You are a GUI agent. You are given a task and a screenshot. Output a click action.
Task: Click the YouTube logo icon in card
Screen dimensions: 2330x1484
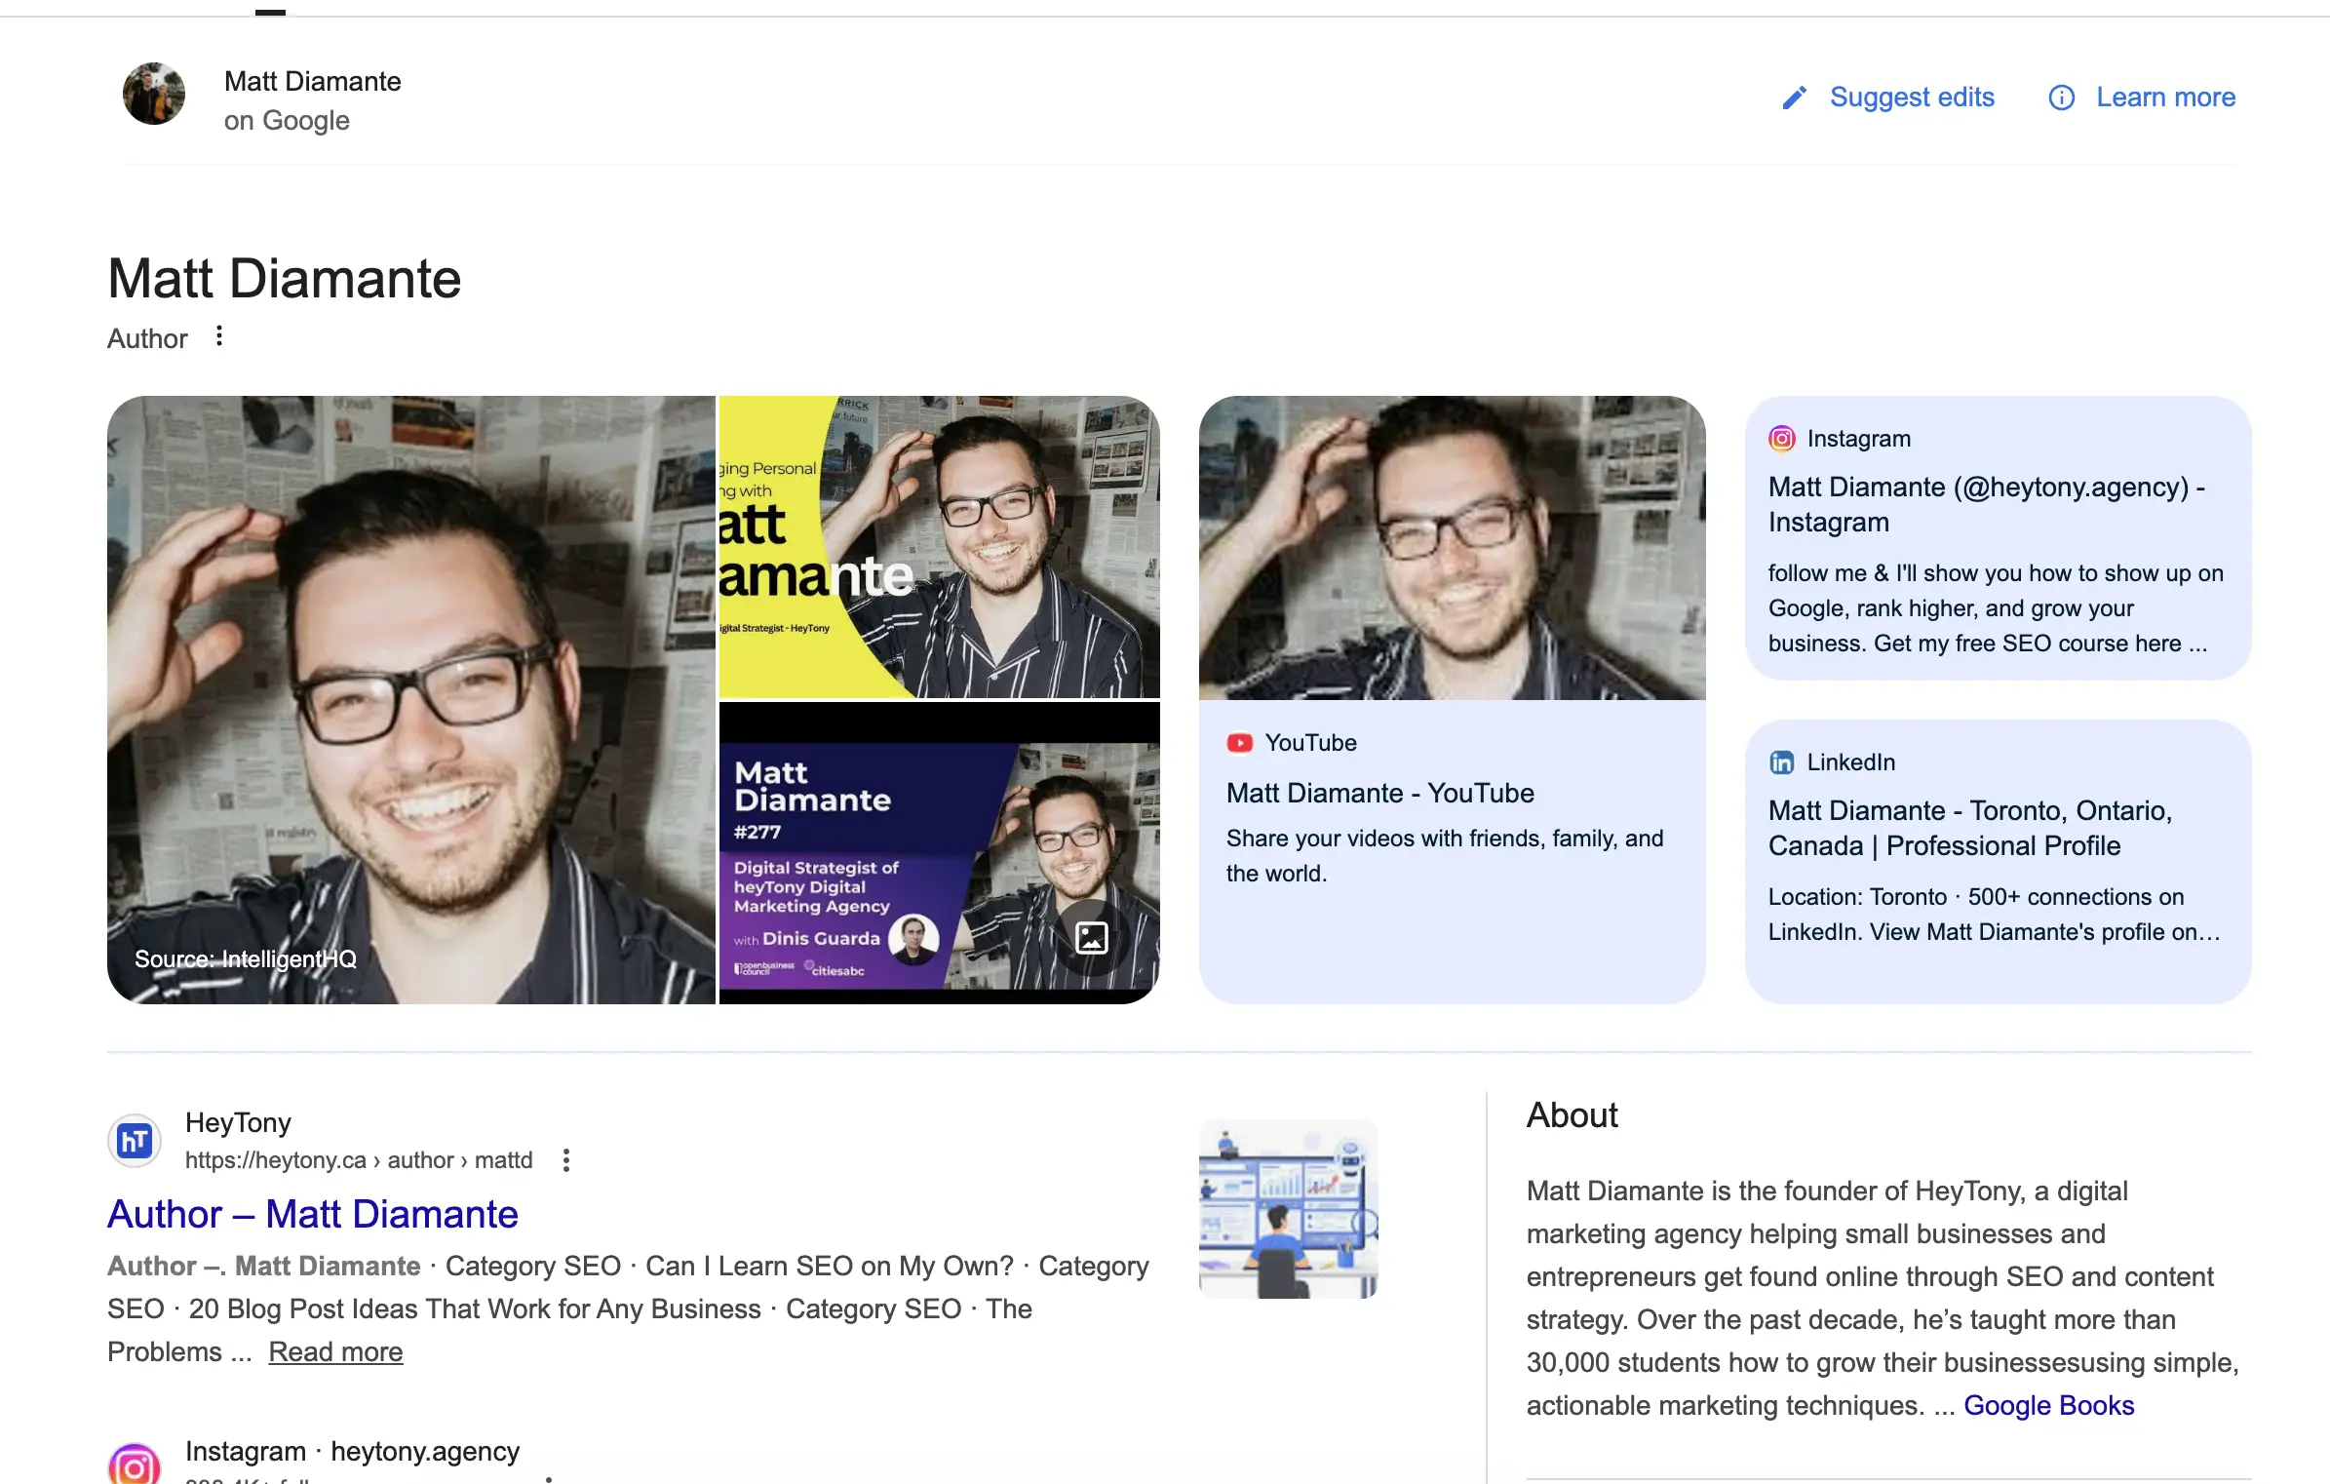[1239, 743]
